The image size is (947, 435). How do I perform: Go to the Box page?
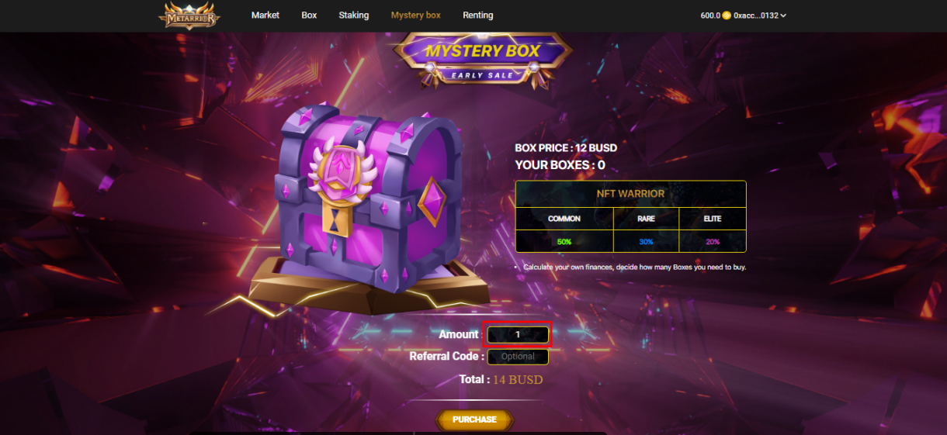coord(309,16)
